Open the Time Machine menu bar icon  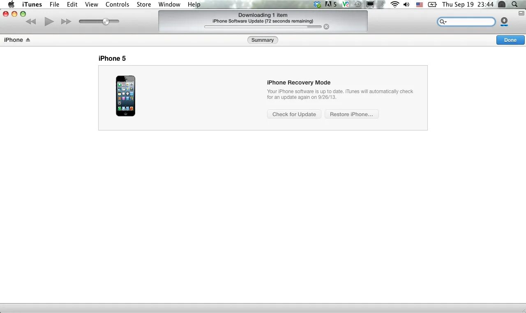(358, 4)
